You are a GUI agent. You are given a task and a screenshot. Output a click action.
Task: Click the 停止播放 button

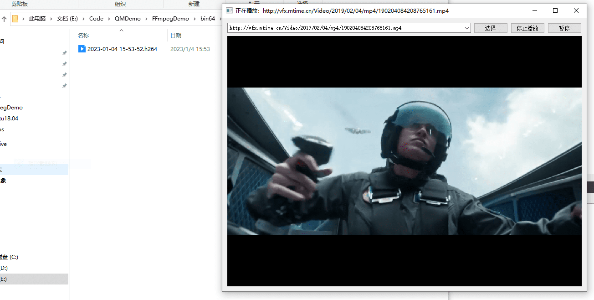pos(527,28)
